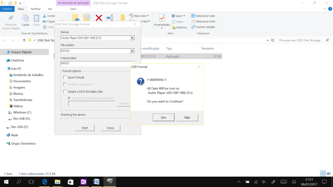Viewport: 333px width, 187px height.
Task: Enable the Quick Format checkbox
Action: tap(65, 77)
